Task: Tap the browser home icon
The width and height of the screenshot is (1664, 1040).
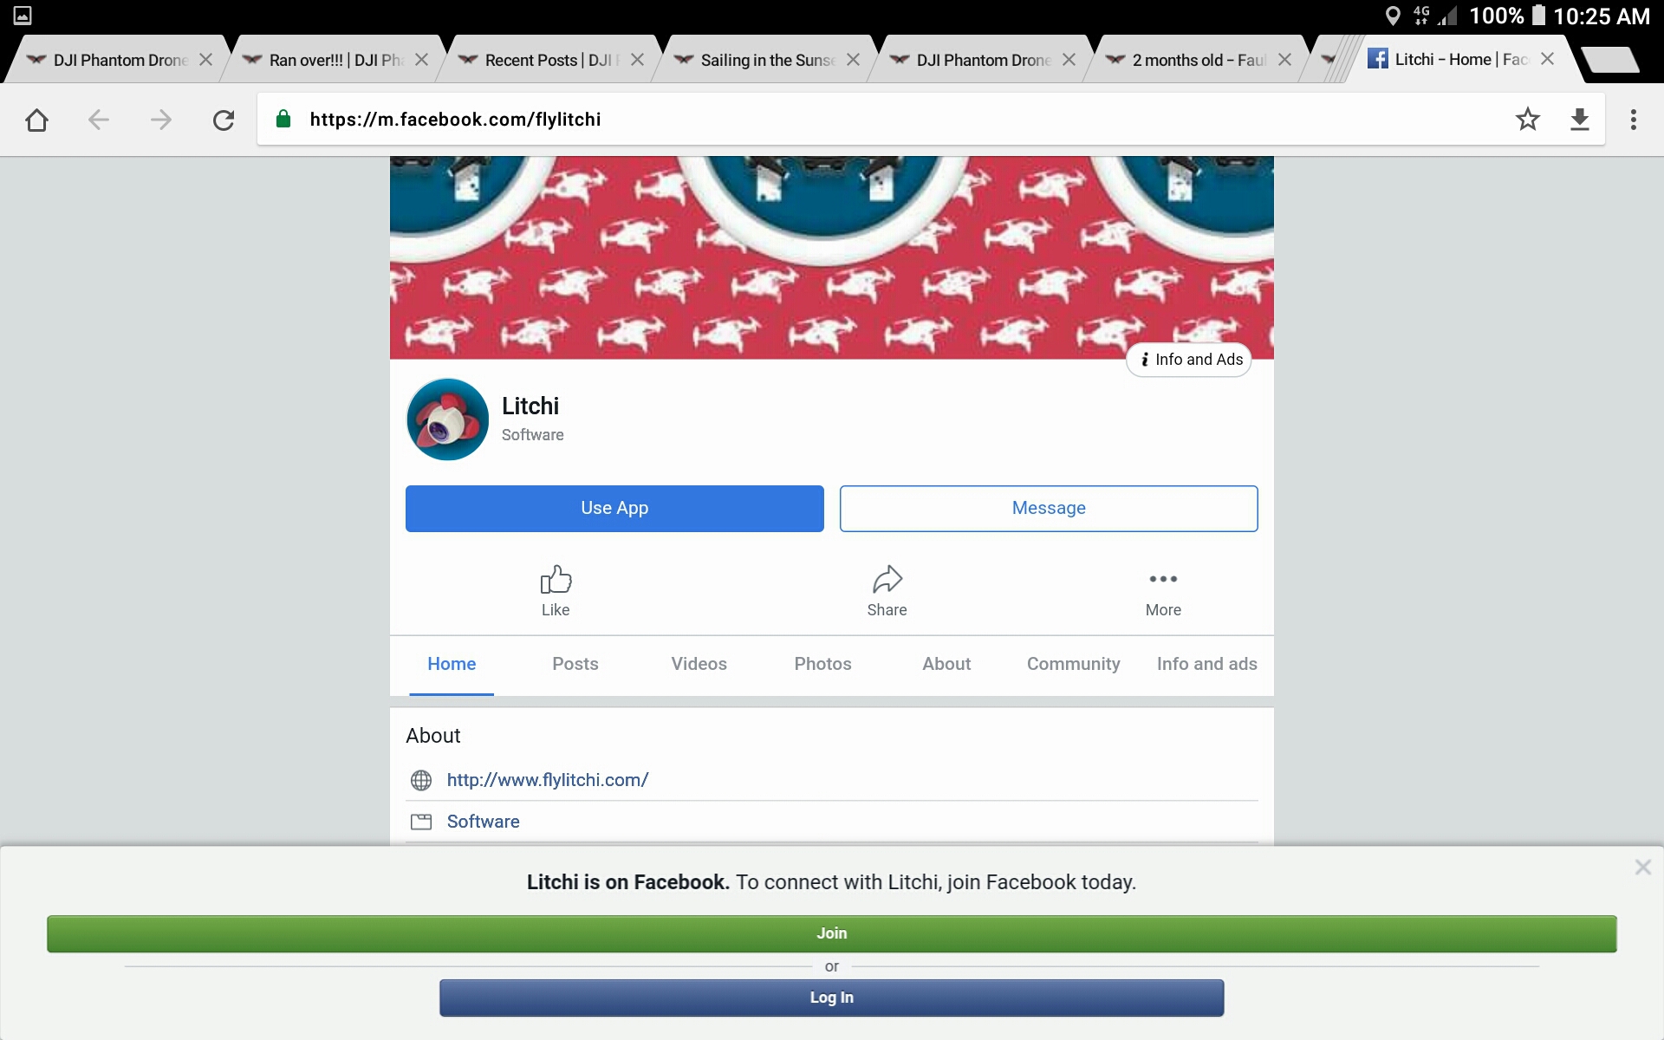Action: tap(36, 120)
